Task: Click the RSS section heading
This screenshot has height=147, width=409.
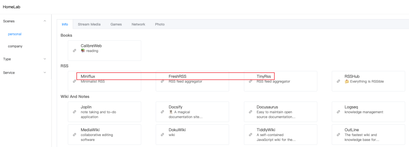Action: (64, 66)
